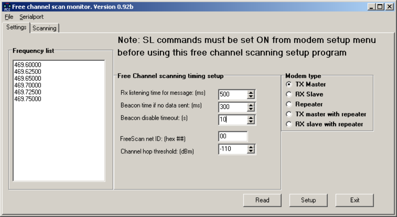The image size is (397, 217).
Task: Open the File menu
Action: pos(9,17)
